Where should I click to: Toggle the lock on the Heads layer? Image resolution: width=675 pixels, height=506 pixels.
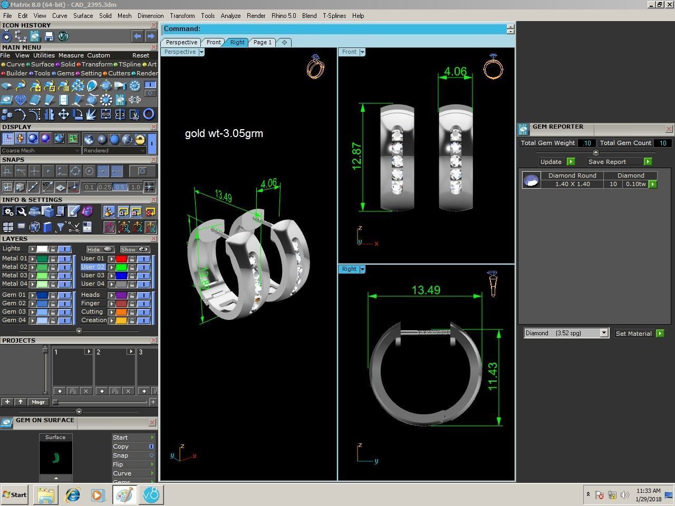pyautogui.click(x=132, y=295)
